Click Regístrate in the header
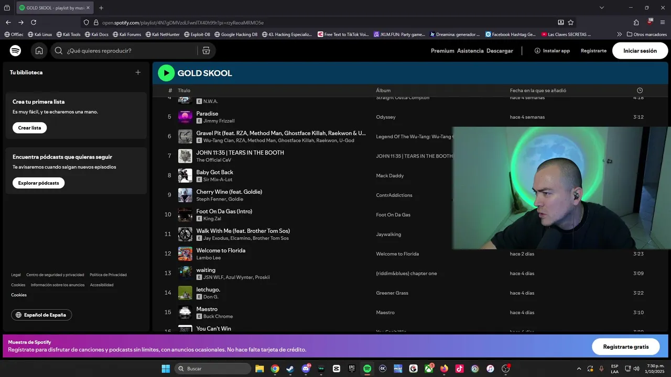 pos(593,51)
